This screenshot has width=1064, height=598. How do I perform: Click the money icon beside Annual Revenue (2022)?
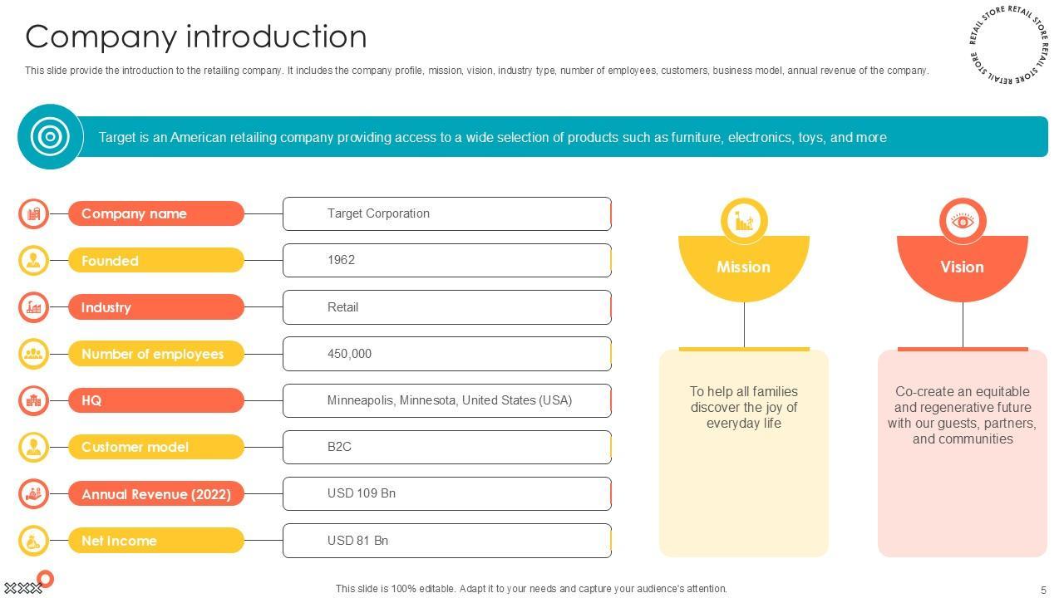point(33,494)
